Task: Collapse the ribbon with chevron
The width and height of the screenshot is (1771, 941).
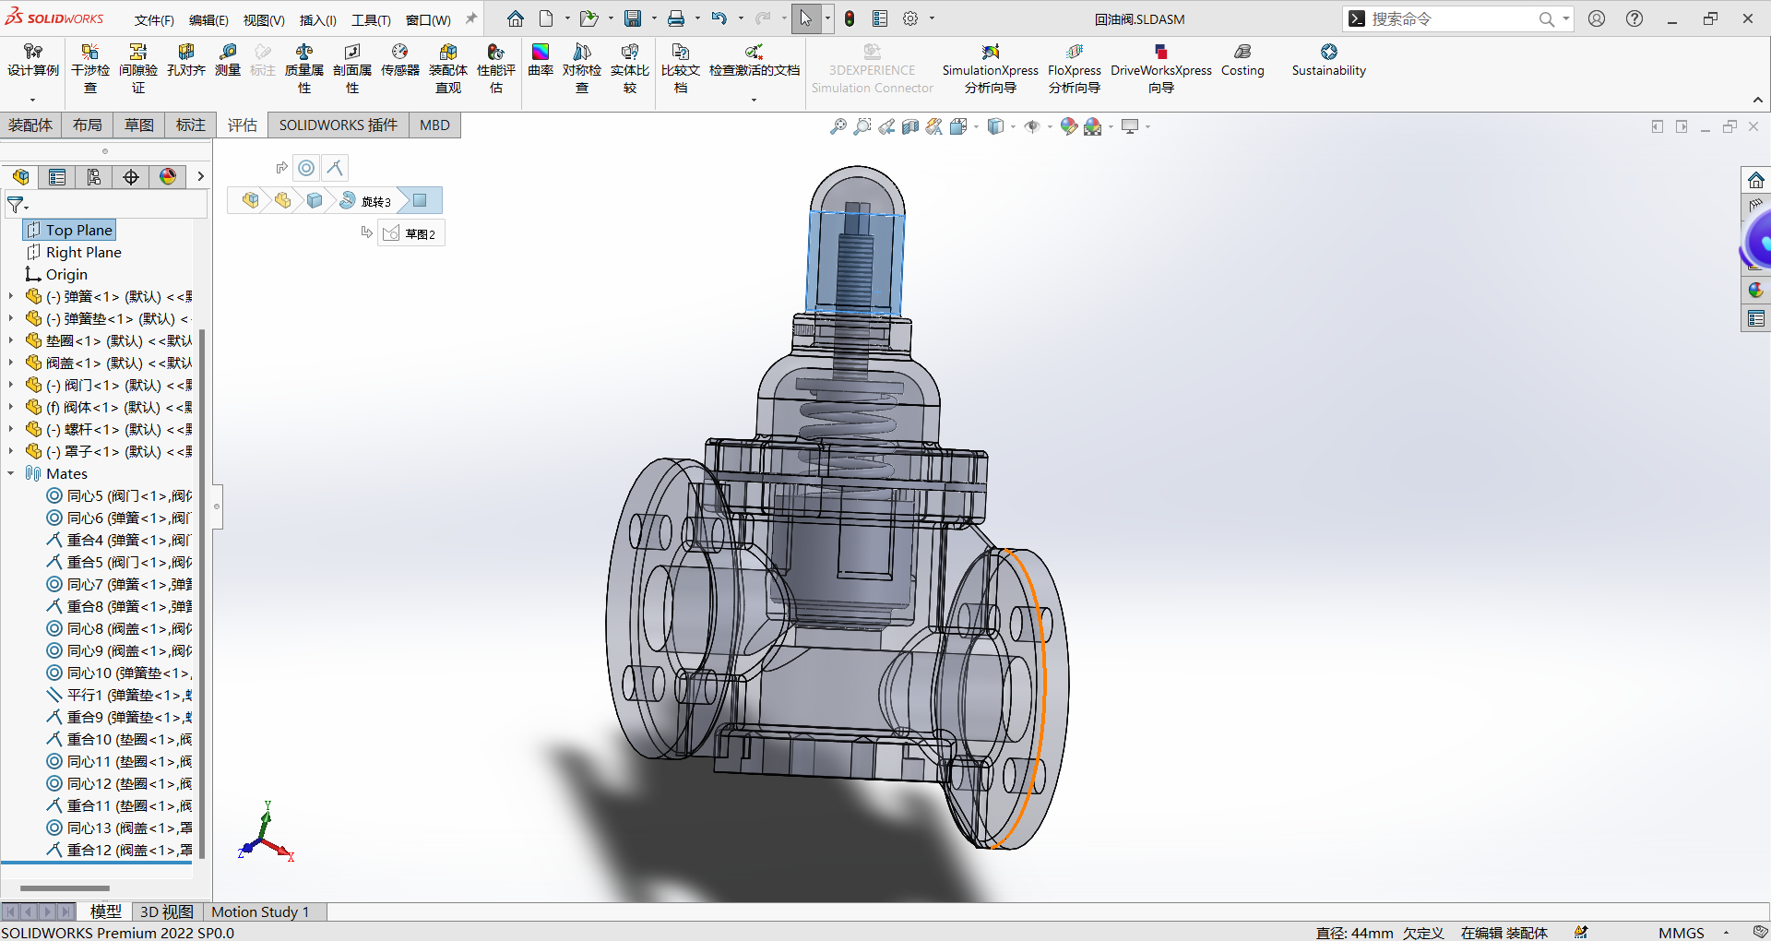Action: pos(1758,100)
